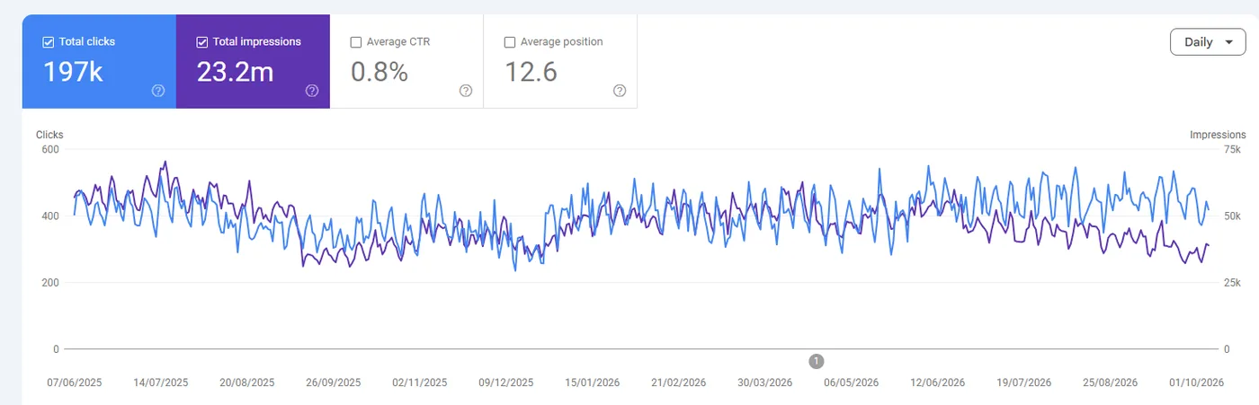1259x405 pixels.
Task: Click the 09/12/2025 date axis label
Action: (505, 383)
